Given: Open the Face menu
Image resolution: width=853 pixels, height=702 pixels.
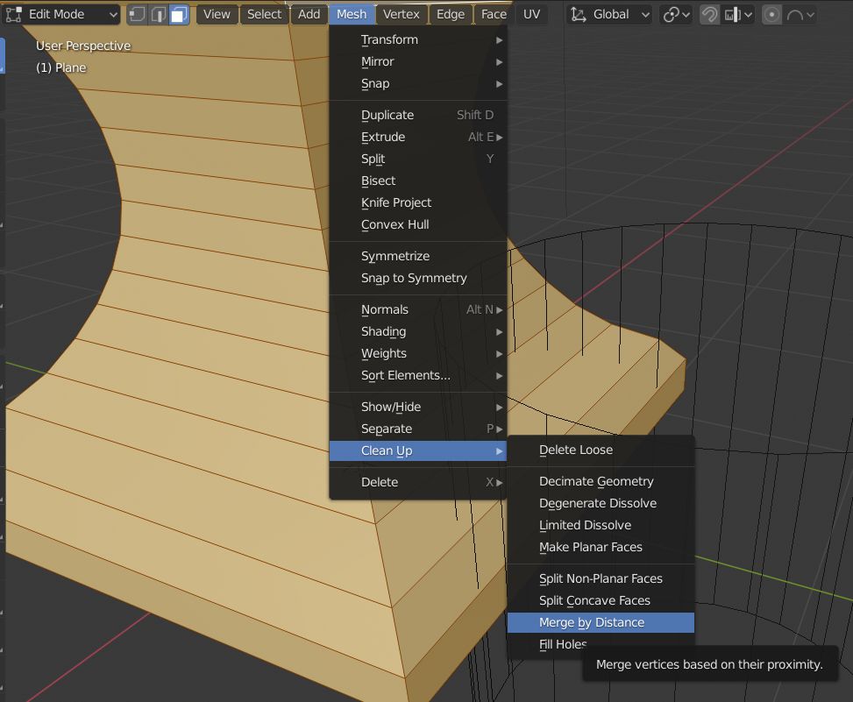Looking at the screenshot, I should coord(494,14).
